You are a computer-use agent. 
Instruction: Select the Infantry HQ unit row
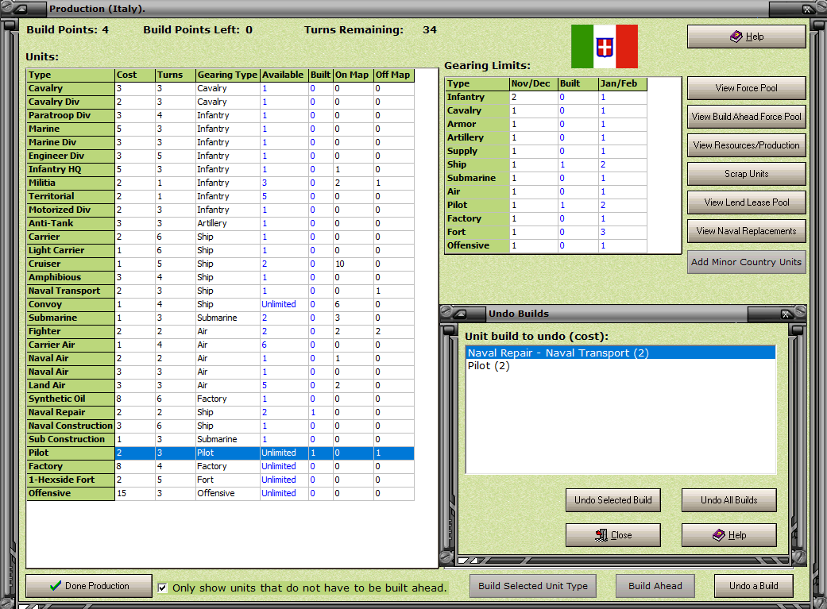pyautogui.click(x=221, y=169)
